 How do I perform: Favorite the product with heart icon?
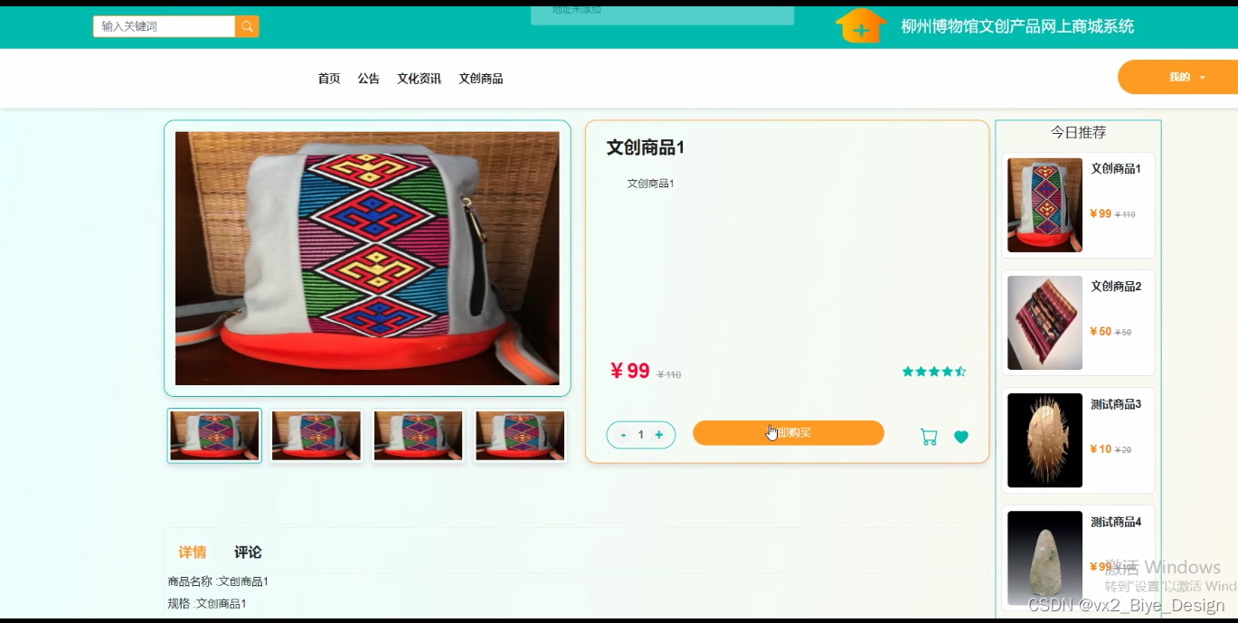coord(961,437)
